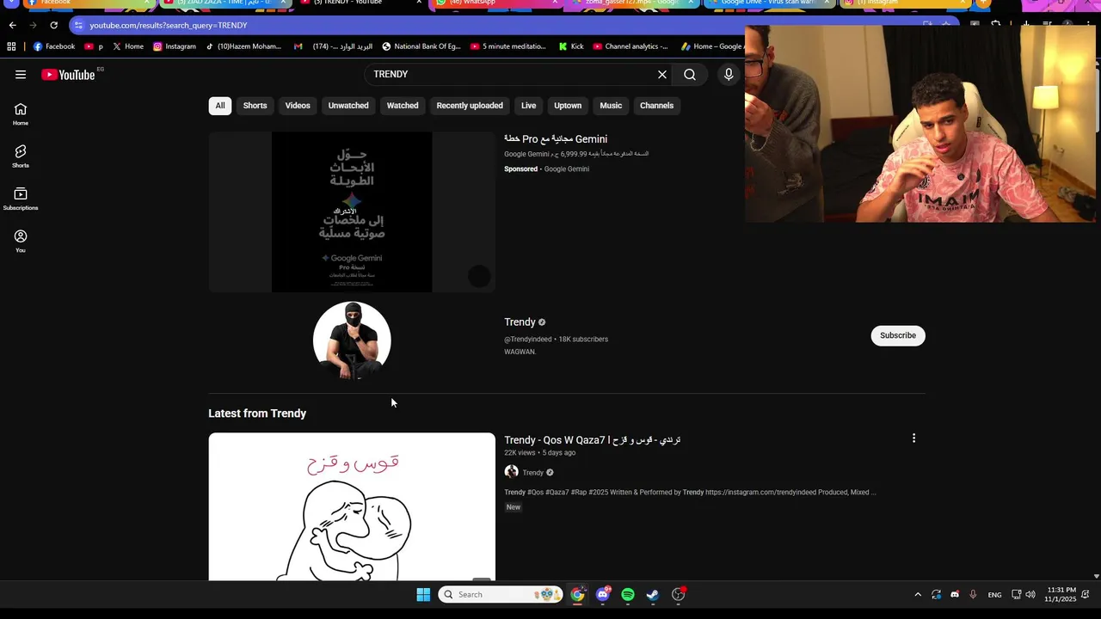
Task: Open the Gmail inbox (174) bookmark
Action: point(333,46)
